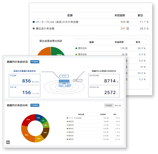The height and width of the screenshot is (154, 158).
Task: Select the brown 15% donut segment
Action: [45, 133]
